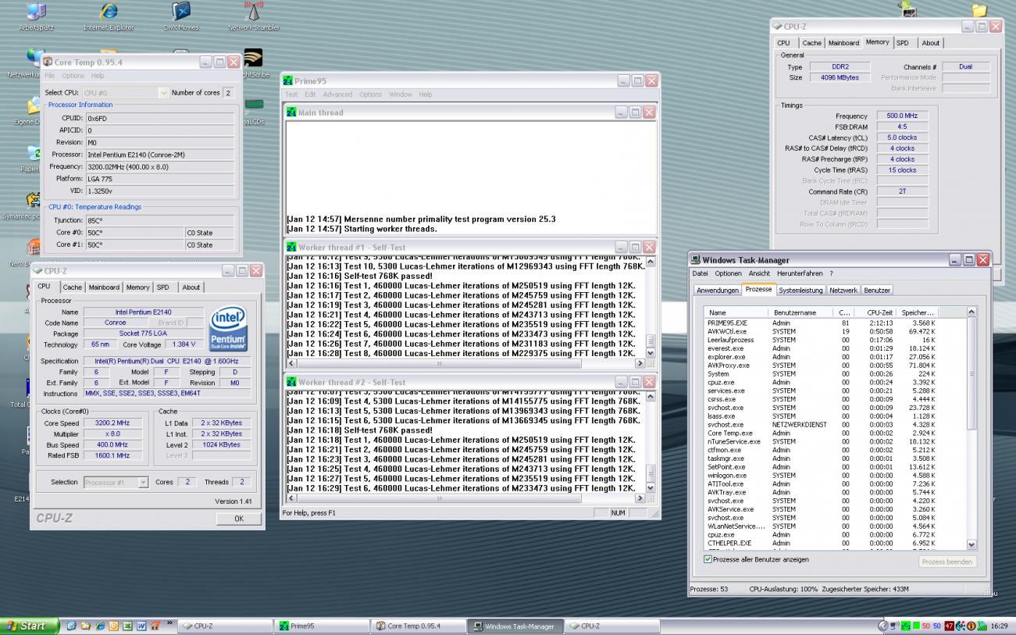Show hidden tray icons with the chevron
Screen dimensions: 1016x635
(883, 626)
